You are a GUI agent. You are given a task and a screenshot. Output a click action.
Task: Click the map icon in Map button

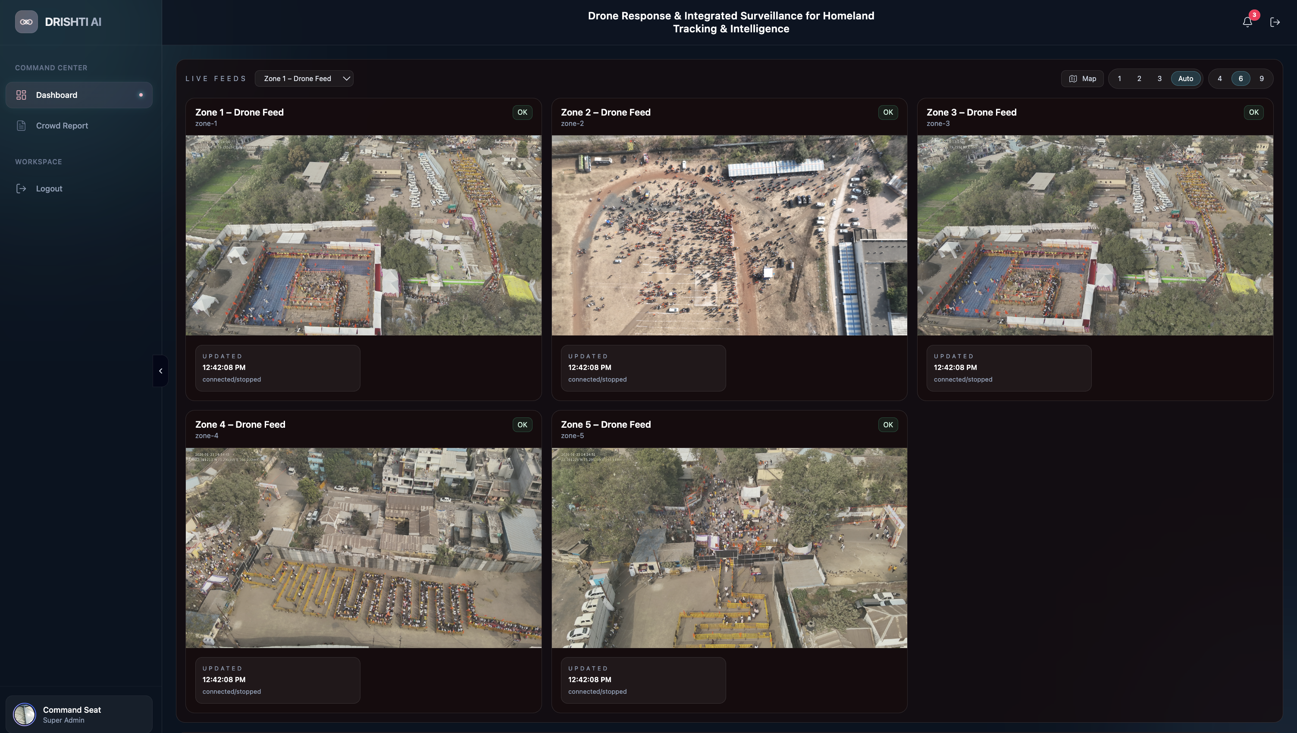1073,79
